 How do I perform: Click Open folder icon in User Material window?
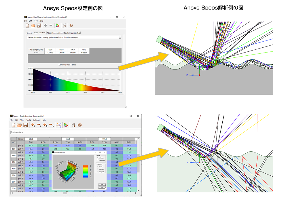coord(33,26)
